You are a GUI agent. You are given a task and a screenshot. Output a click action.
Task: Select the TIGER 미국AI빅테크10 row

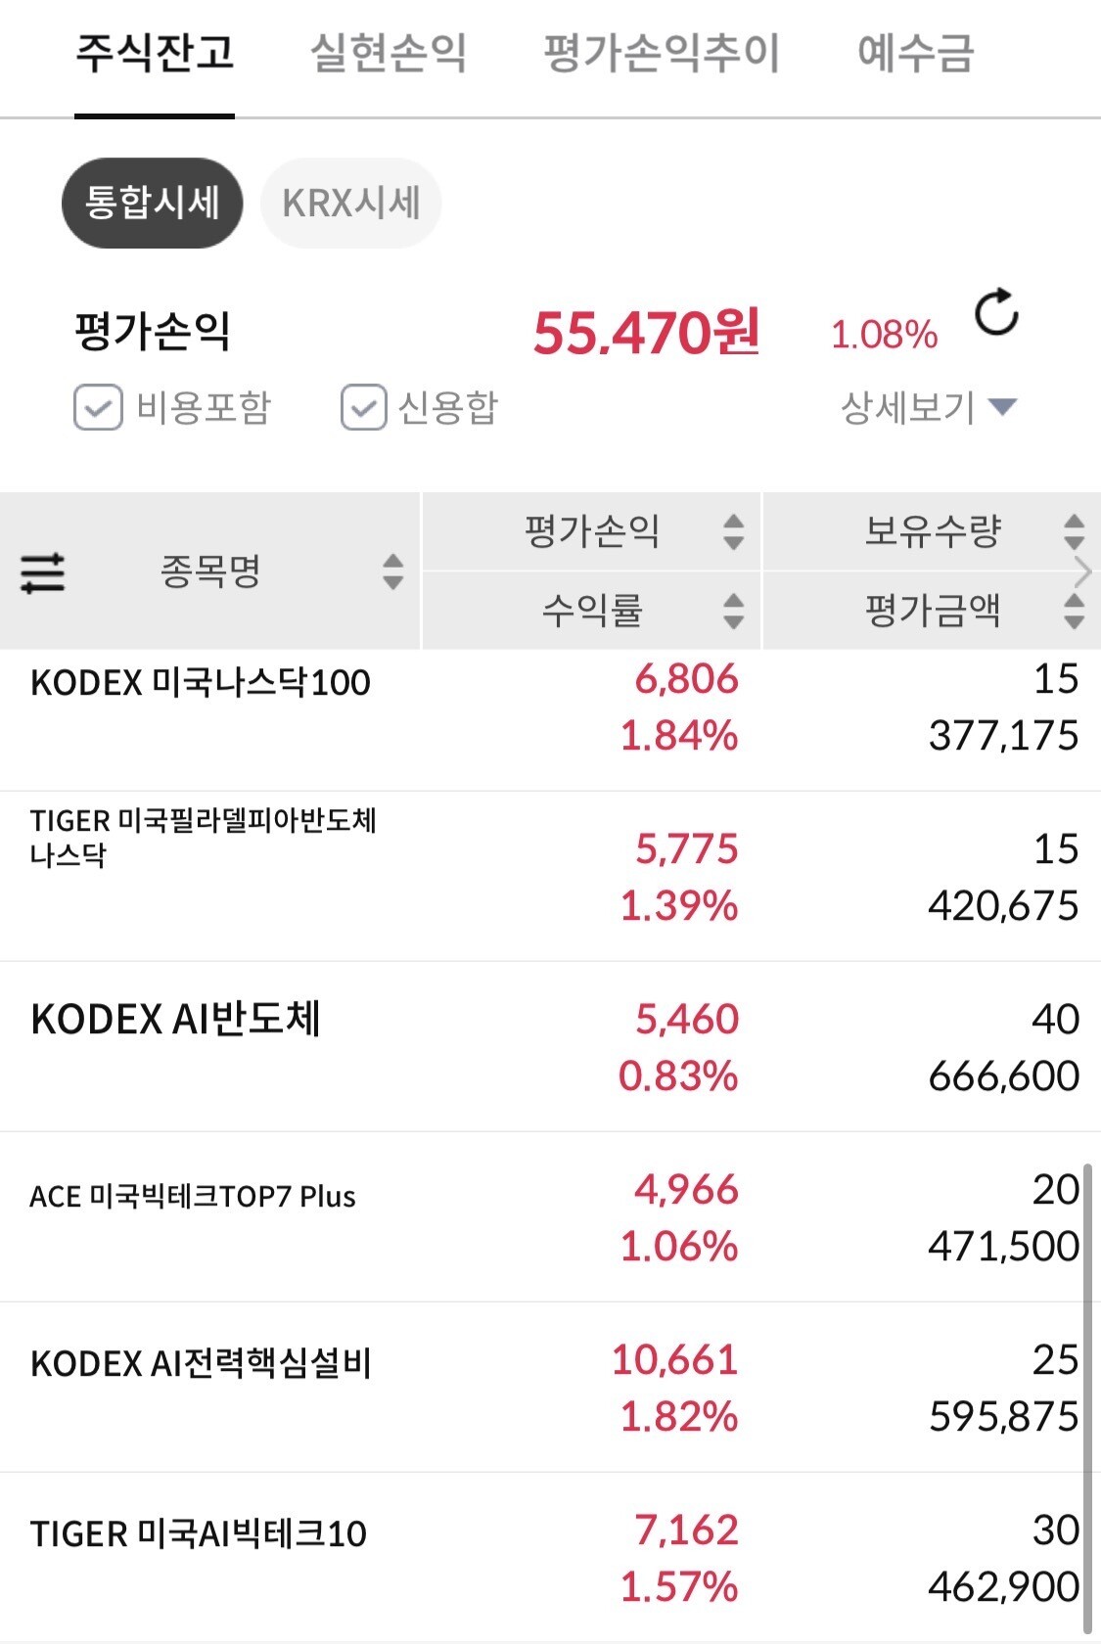pos(199,1533)
